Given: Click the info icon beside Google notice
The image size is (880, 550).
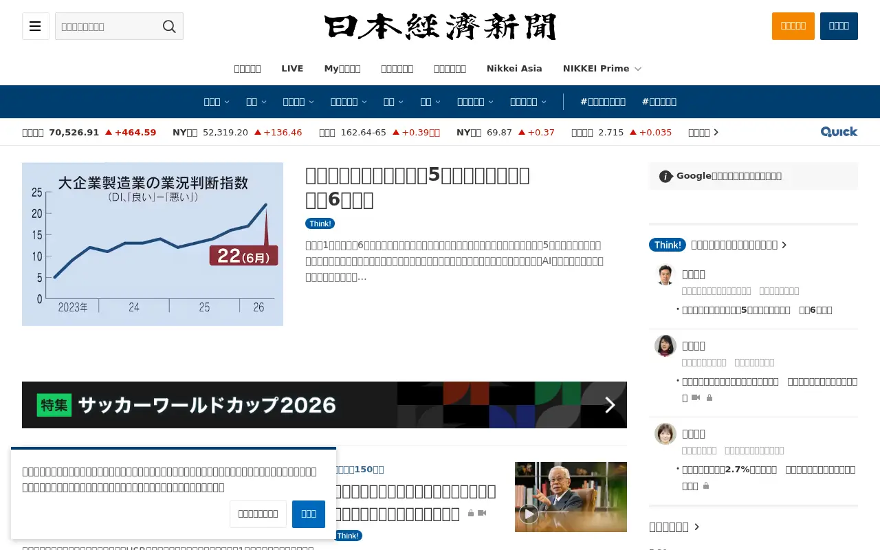Looking at the screenshot, I should [x=665, y=176].
